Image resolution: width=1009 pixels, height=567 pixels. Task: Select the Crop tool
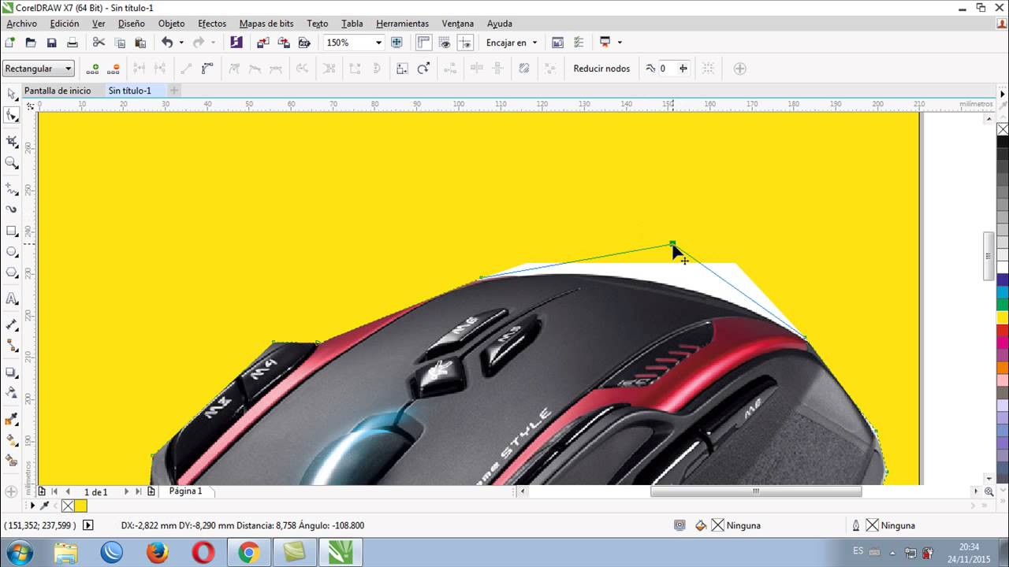click(11, 142)
